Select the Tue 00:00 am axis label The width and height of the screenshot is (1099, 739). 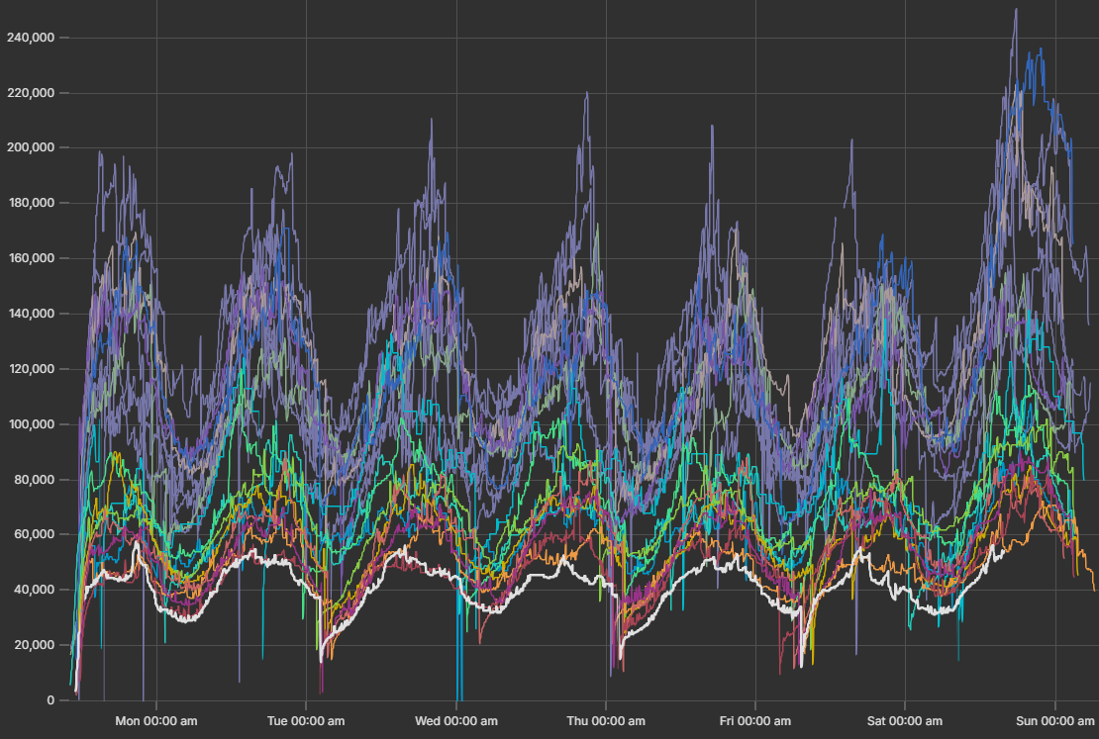tap(306, 721)
